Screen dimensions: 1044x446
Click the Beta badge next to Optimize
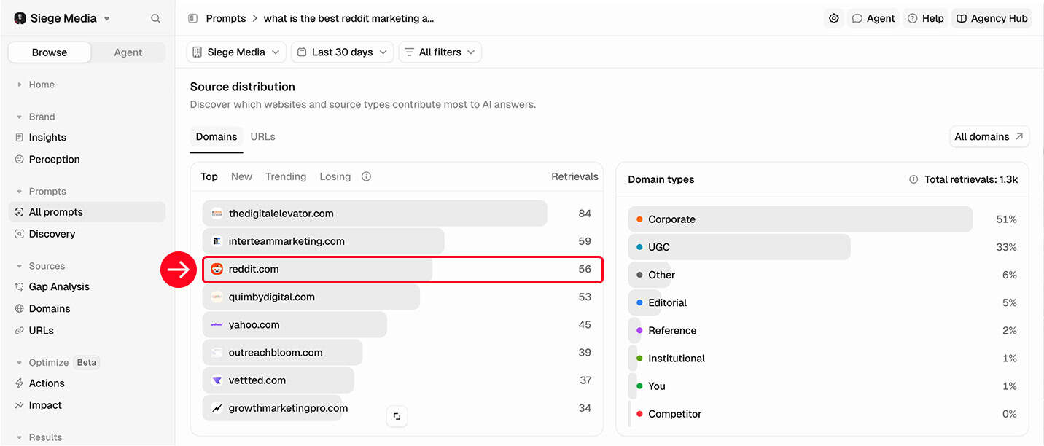tap(87, 363)
